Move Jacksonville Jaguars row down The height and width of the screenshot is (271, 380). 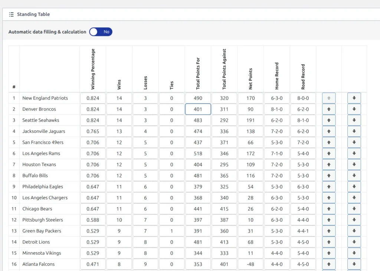[354, 131]
